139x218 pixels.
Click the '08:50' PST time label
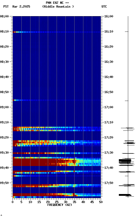click(x=4, y=92)
